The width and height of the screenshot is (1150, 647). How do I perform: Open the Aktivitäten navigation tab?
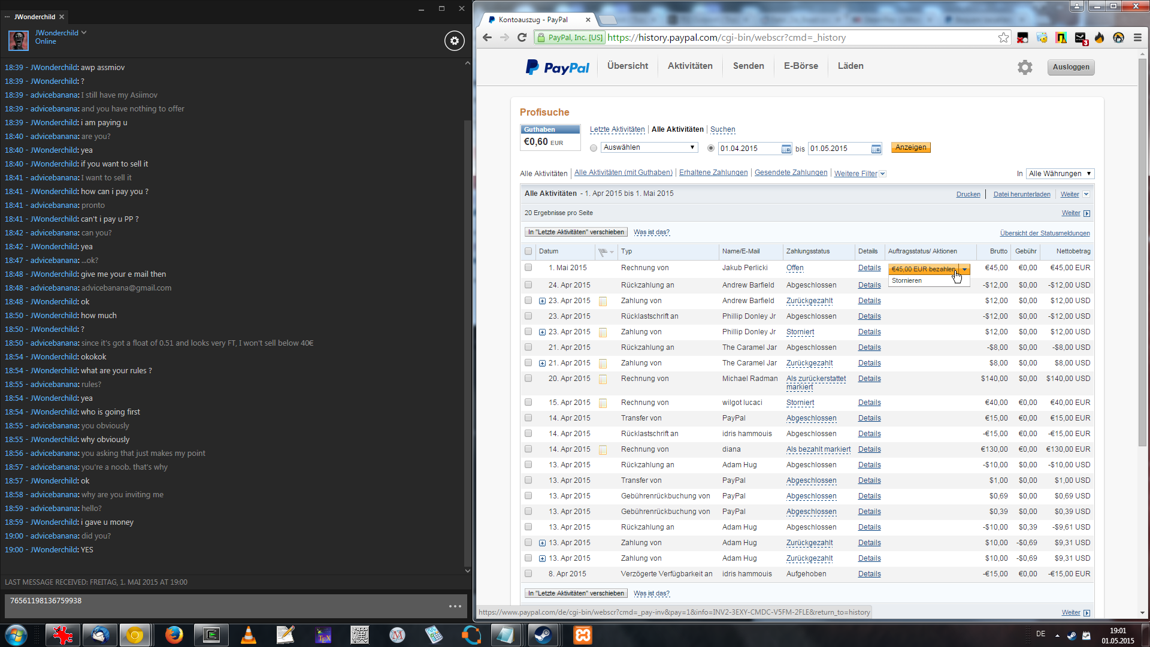pyautogui.click(x=690, y=66)
